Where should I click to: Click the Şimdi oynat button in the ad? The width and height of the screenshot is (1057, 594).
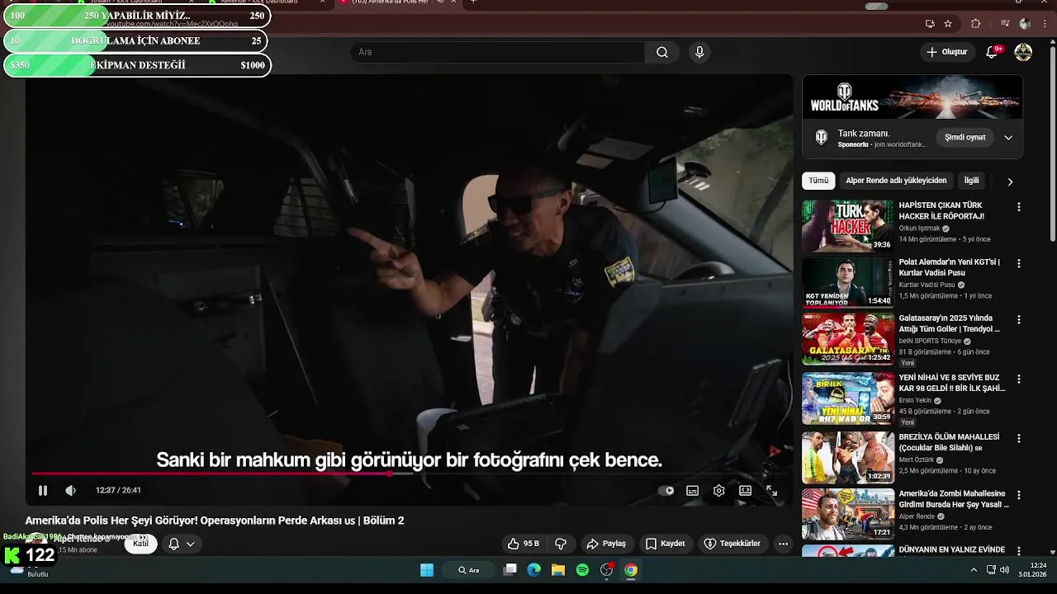965,137
